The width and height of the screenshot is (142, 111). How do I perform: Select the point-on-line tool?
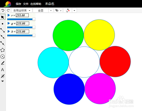3,43
